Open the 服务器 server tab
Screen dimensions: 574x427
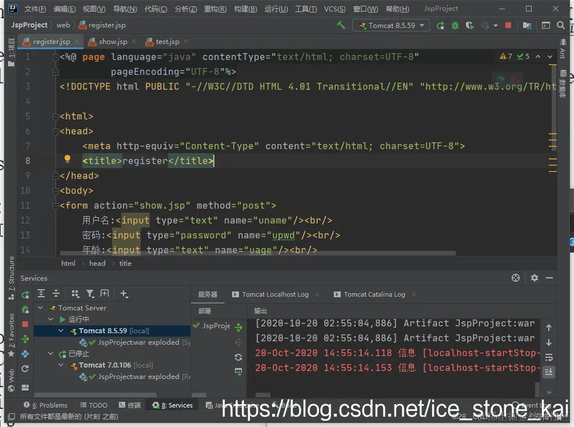click(208, 294)
